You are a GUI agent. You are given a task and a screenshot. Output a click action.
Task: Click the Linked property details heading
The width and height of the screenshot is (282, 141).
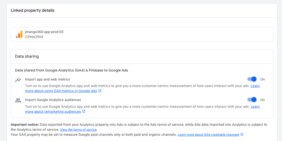33,10
